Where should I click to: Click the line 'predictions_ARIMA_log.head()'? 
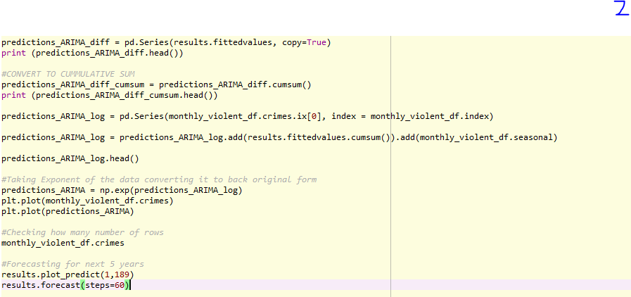pos(70,158)
